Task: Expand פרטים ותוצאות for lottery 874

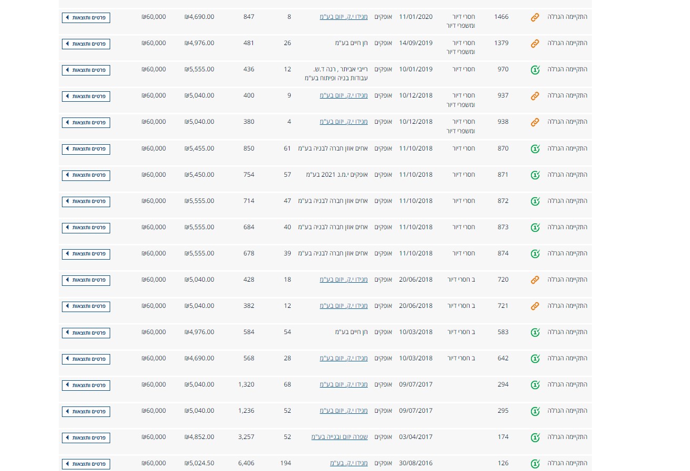Action: (x=86, y=254)
